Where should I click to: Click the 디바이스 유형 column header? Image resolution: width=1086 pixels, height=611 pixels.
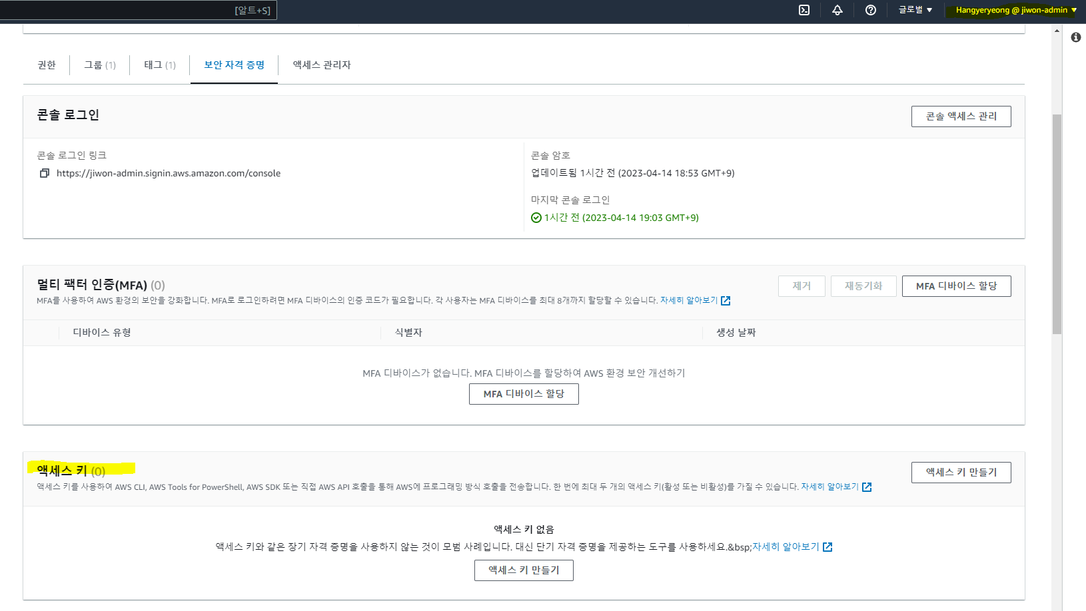102,333
